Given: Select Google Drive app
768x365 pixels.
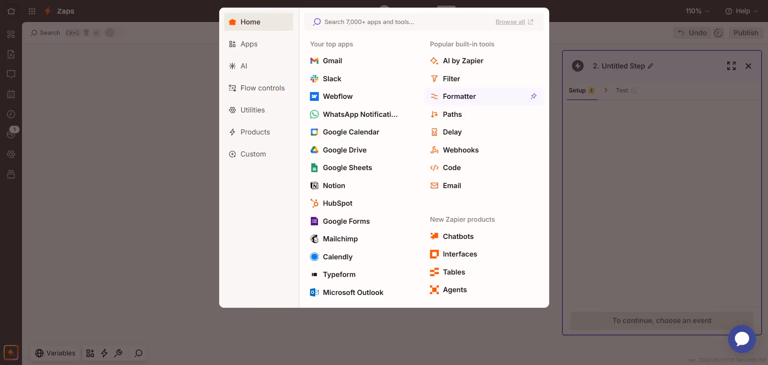Looking at the screenshot, I should click(338, 150).
